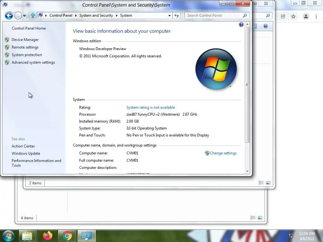This screenshot has height=242, width=323.
Task: Click the shield icon beside Device Manager
Action: [x=7, y=39]
